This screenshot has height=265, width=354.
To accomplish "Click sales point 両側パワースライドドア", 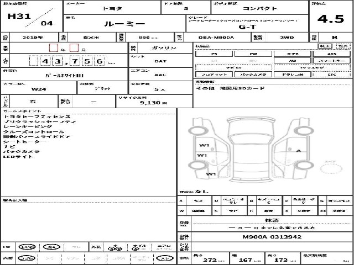I will coord(37,137).
